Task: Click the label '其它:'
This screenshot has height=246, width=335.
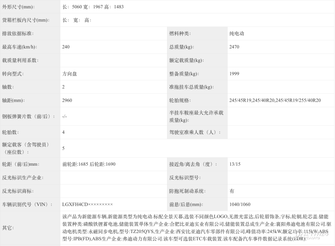Action: (x=8, y=228)
